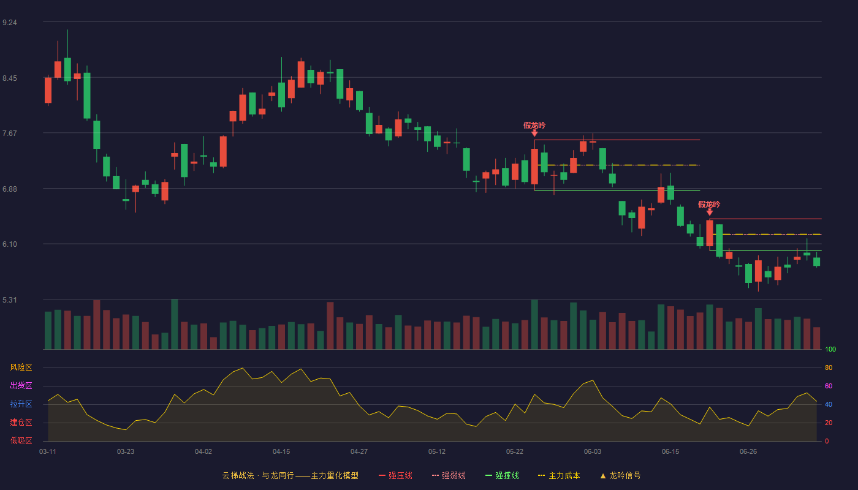This screenshot has width=858, height=490.
Task: Toggle the 主力成本 legend item
Action: click(x=559, y=475)
